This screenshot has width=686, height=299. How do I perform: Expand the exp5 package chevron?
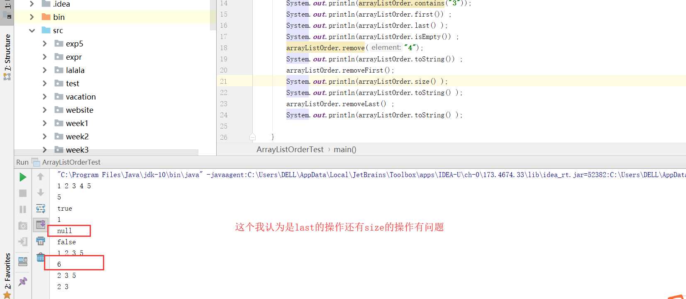[x=45, y=44]
